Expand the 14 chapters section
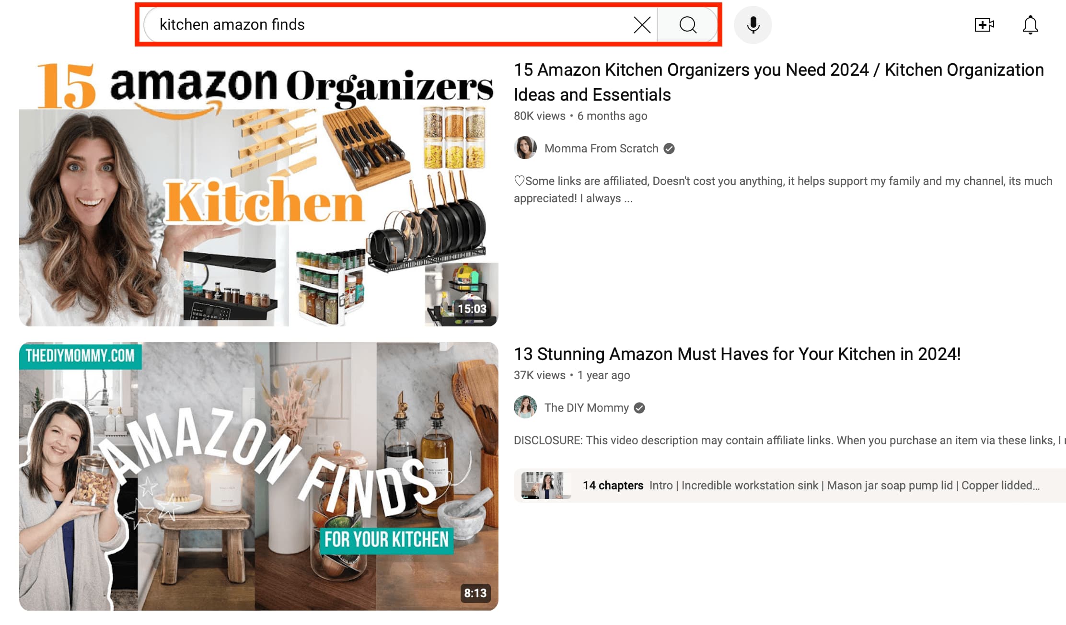The height and width of the screenshot is (625, 1066). click(790, 486)
